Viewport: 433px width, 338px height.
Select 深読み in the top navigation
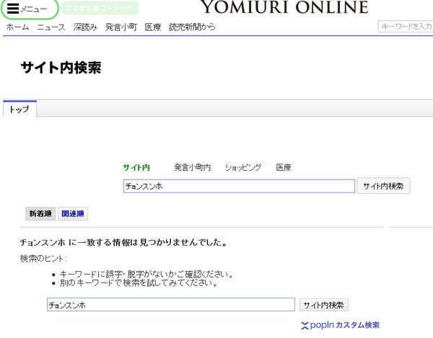pos(85,27)
